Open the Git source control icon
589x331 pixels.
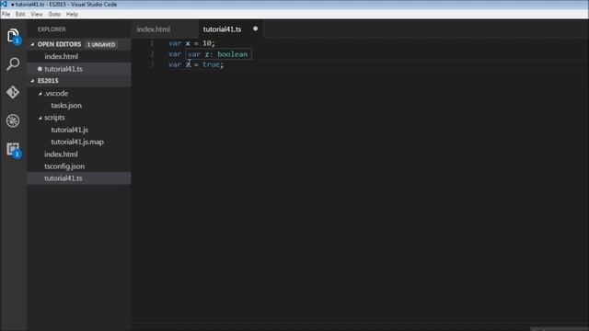(x=13, y=92)
